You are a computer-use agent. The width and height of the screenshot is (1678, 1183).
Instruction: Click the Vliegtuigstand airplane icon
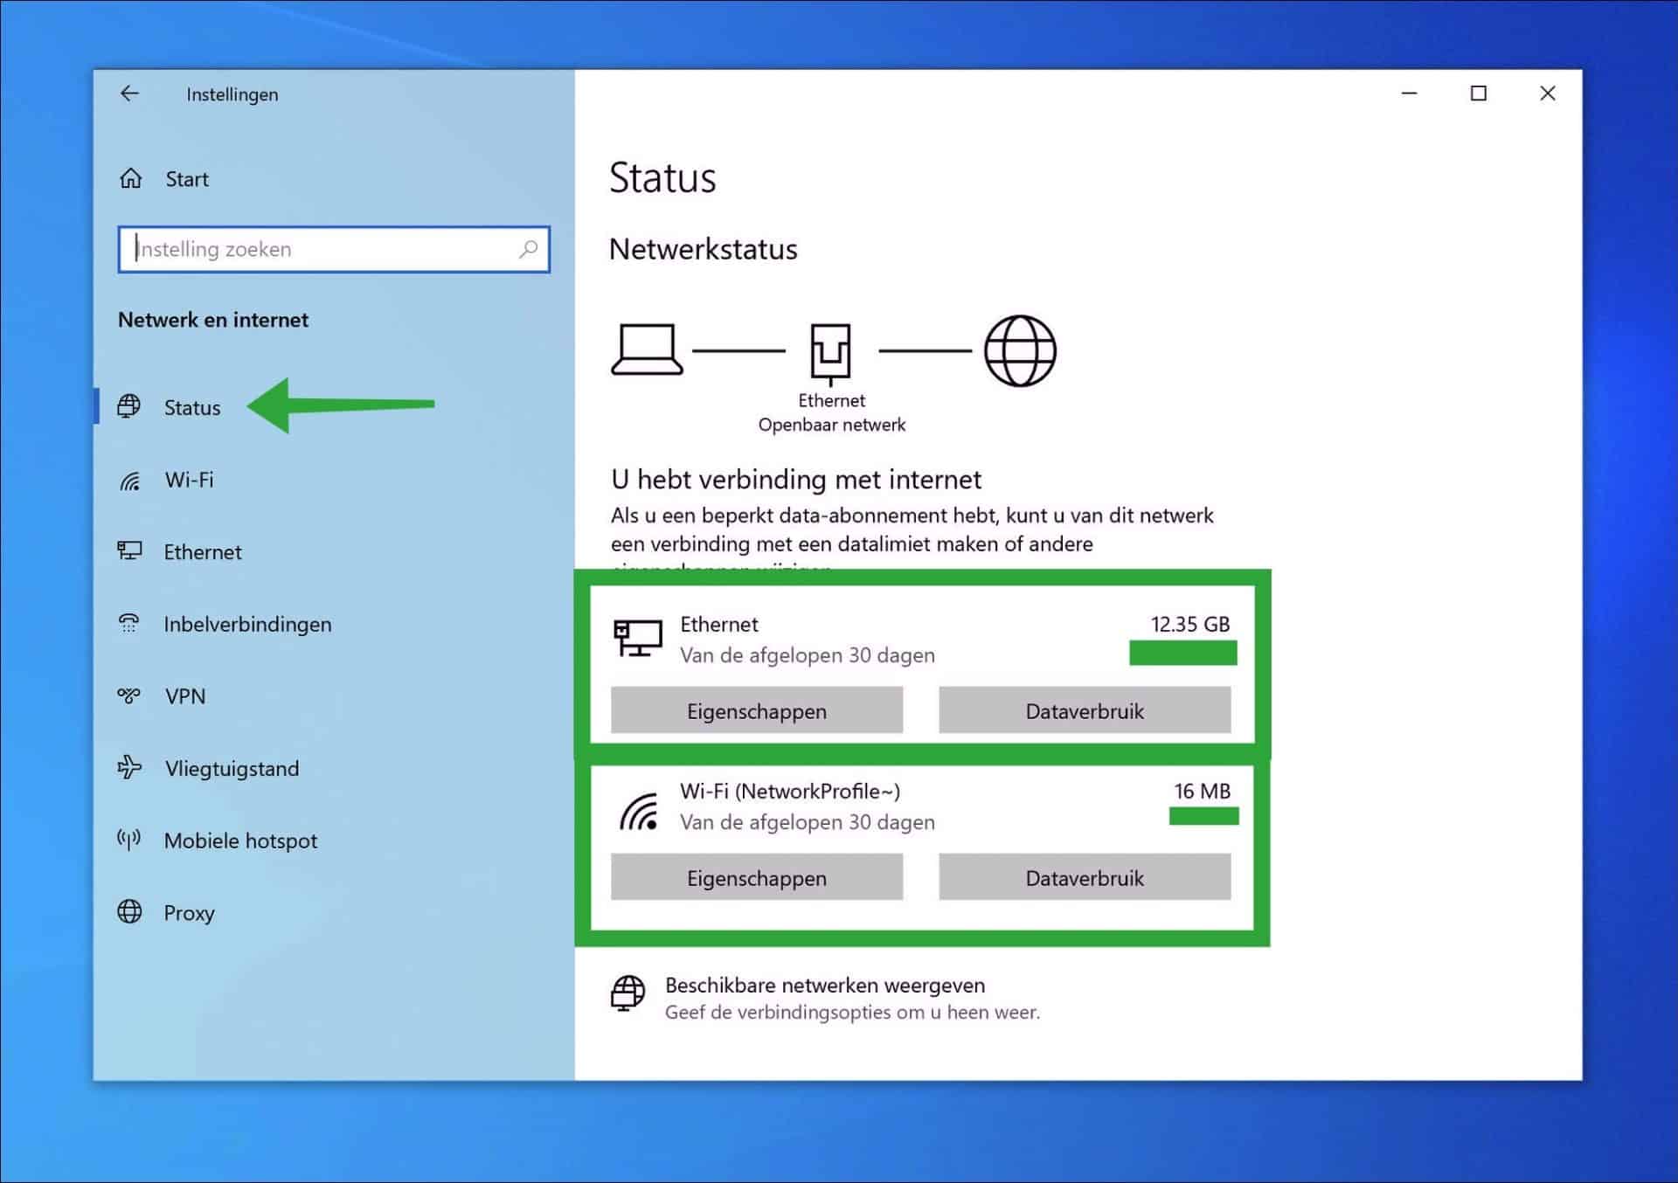coord(129,768)
